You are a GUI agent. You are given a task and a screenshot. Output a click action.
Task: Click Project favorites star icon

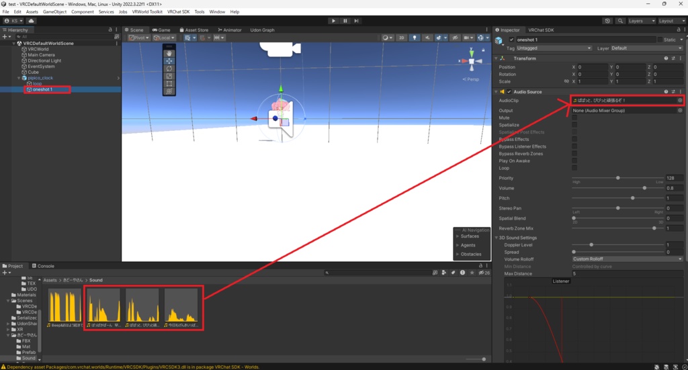click(472, 273)
